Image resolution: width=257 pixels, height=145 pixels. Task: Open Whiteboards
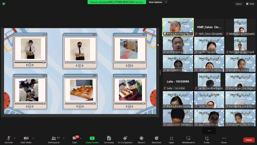(x=188, y=140)
